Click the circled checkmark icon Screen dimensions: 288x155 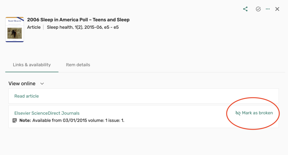(258, 9)
